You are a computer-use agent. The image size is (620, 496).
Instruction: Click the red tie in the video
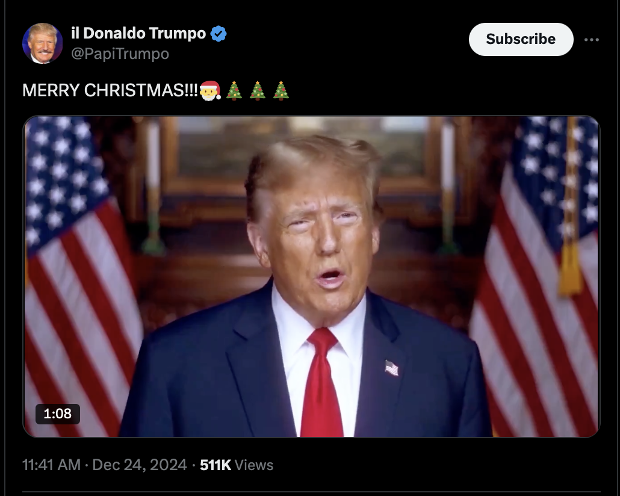click(x=321, y=383)
